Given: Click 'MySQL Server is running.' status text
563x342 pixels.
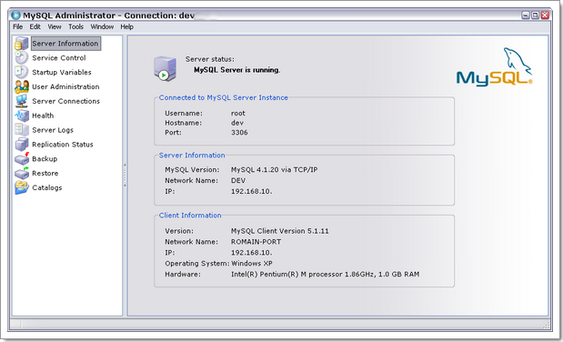Looking at the screenshot, I should pyautogui.click(x=237, y=70).
